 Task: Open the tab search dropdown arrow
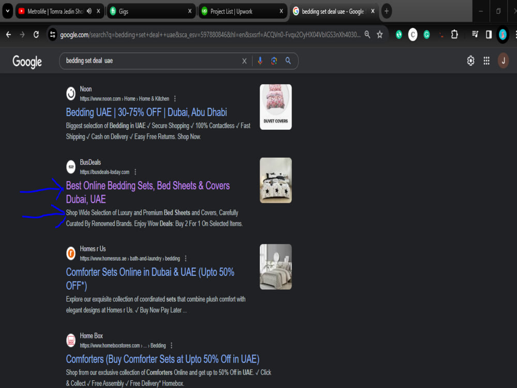(8, 11)
